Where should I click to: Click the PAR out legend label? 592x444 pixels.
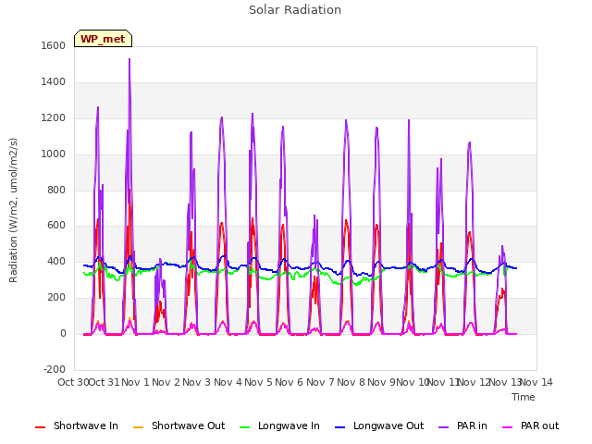(539, 425)
